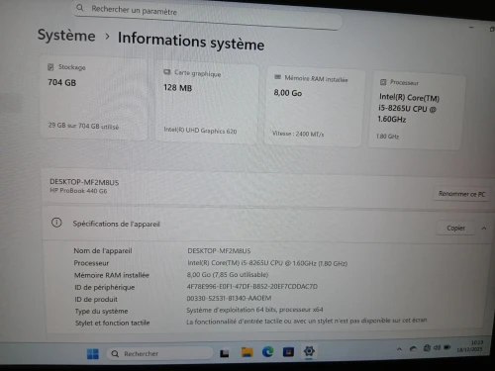The width and height of the screenshot is (495, 371).
Task: Copy device specifications with Copier
Action: (x=455, y=228)
